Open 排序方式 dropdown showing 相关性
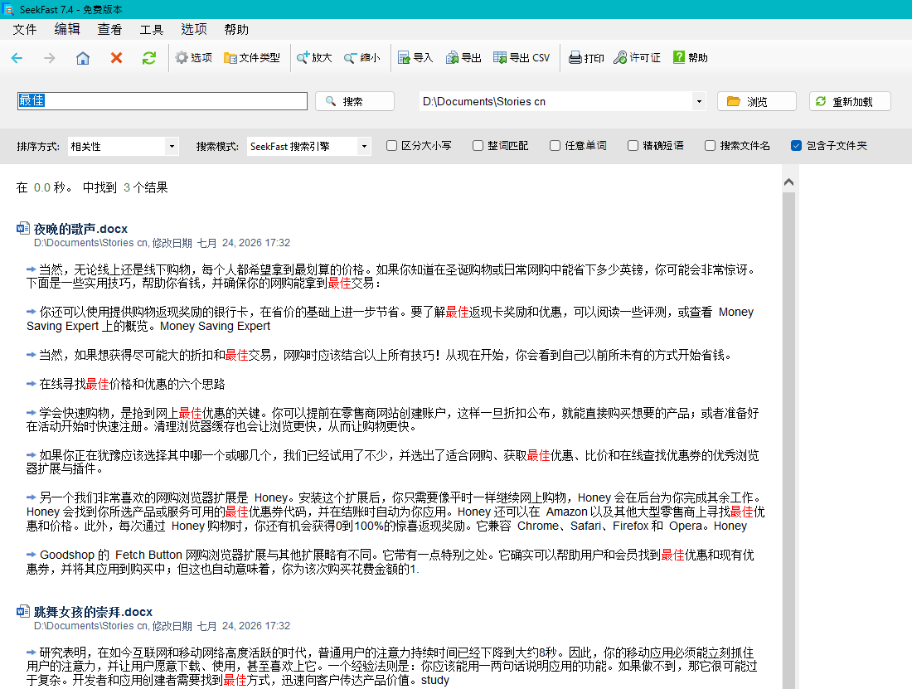 click(123, 147)
